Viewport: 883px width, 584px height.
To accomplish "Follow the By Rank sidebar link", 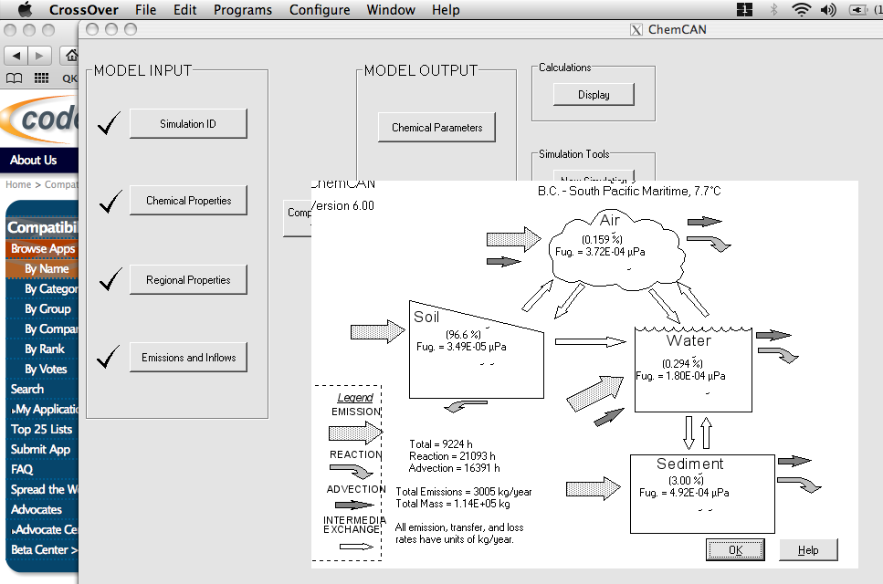I will coord(44,349).
